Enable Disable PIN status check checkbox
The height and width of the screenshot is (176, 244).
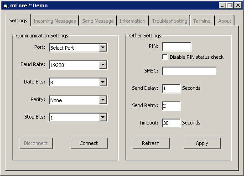click(165, 57)
